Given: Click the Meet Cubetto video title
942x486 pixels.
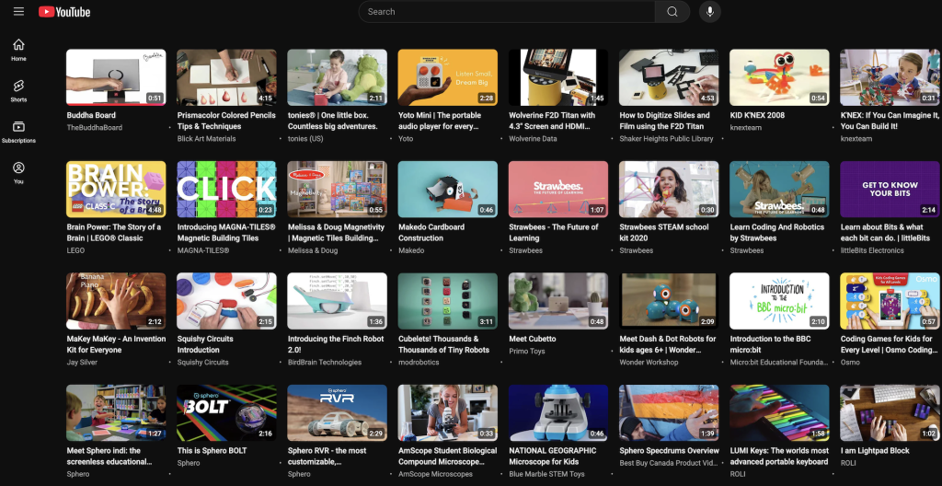Looking at the screenshot, I should pos(532,339).
